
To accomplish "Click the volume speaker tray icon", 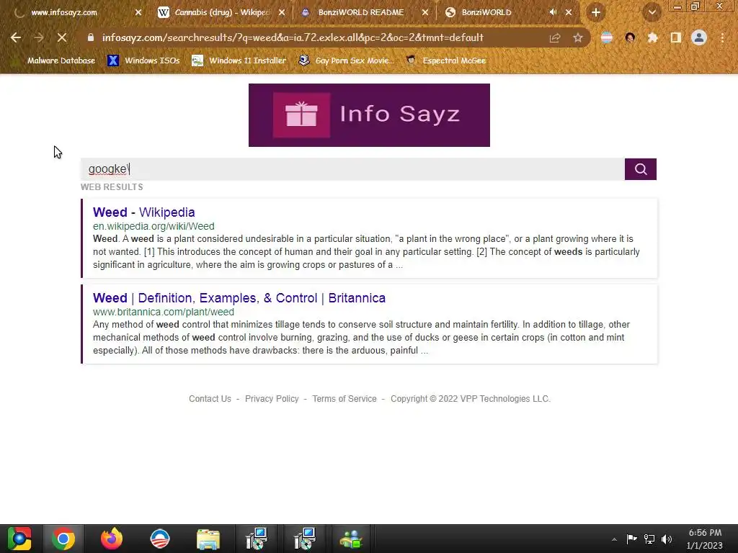I will coord(667,539).
